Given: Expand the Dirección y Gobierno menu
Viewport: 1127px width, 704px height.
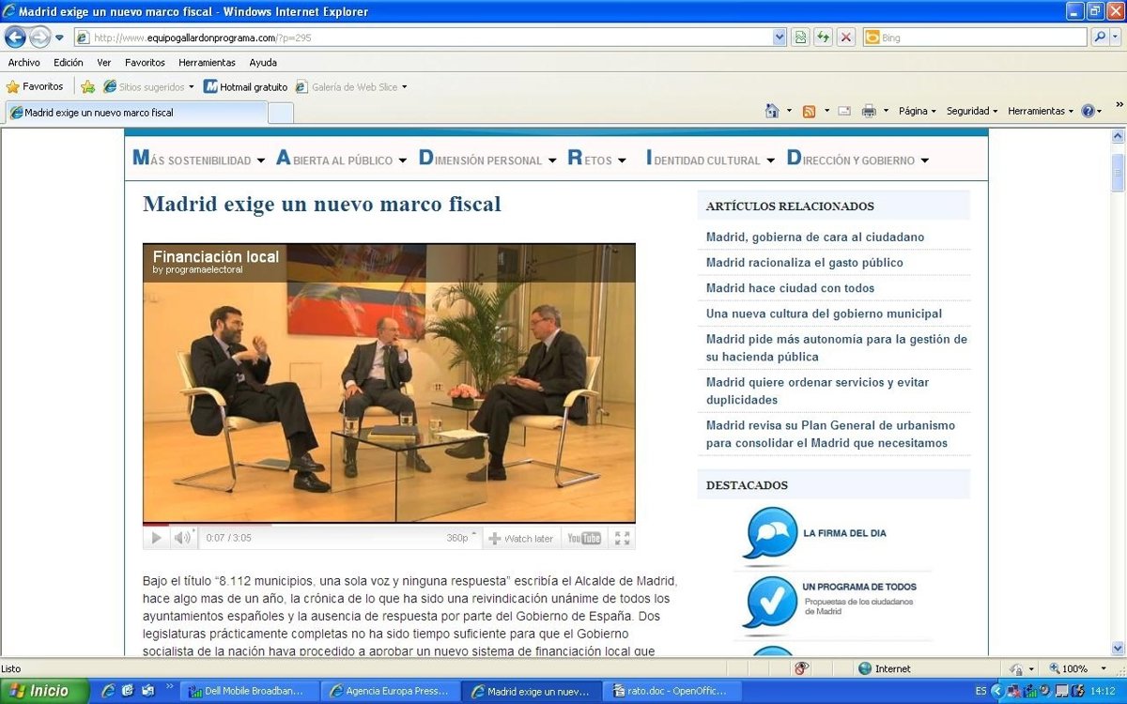Looking at the screenshot, I should [857, 160].
